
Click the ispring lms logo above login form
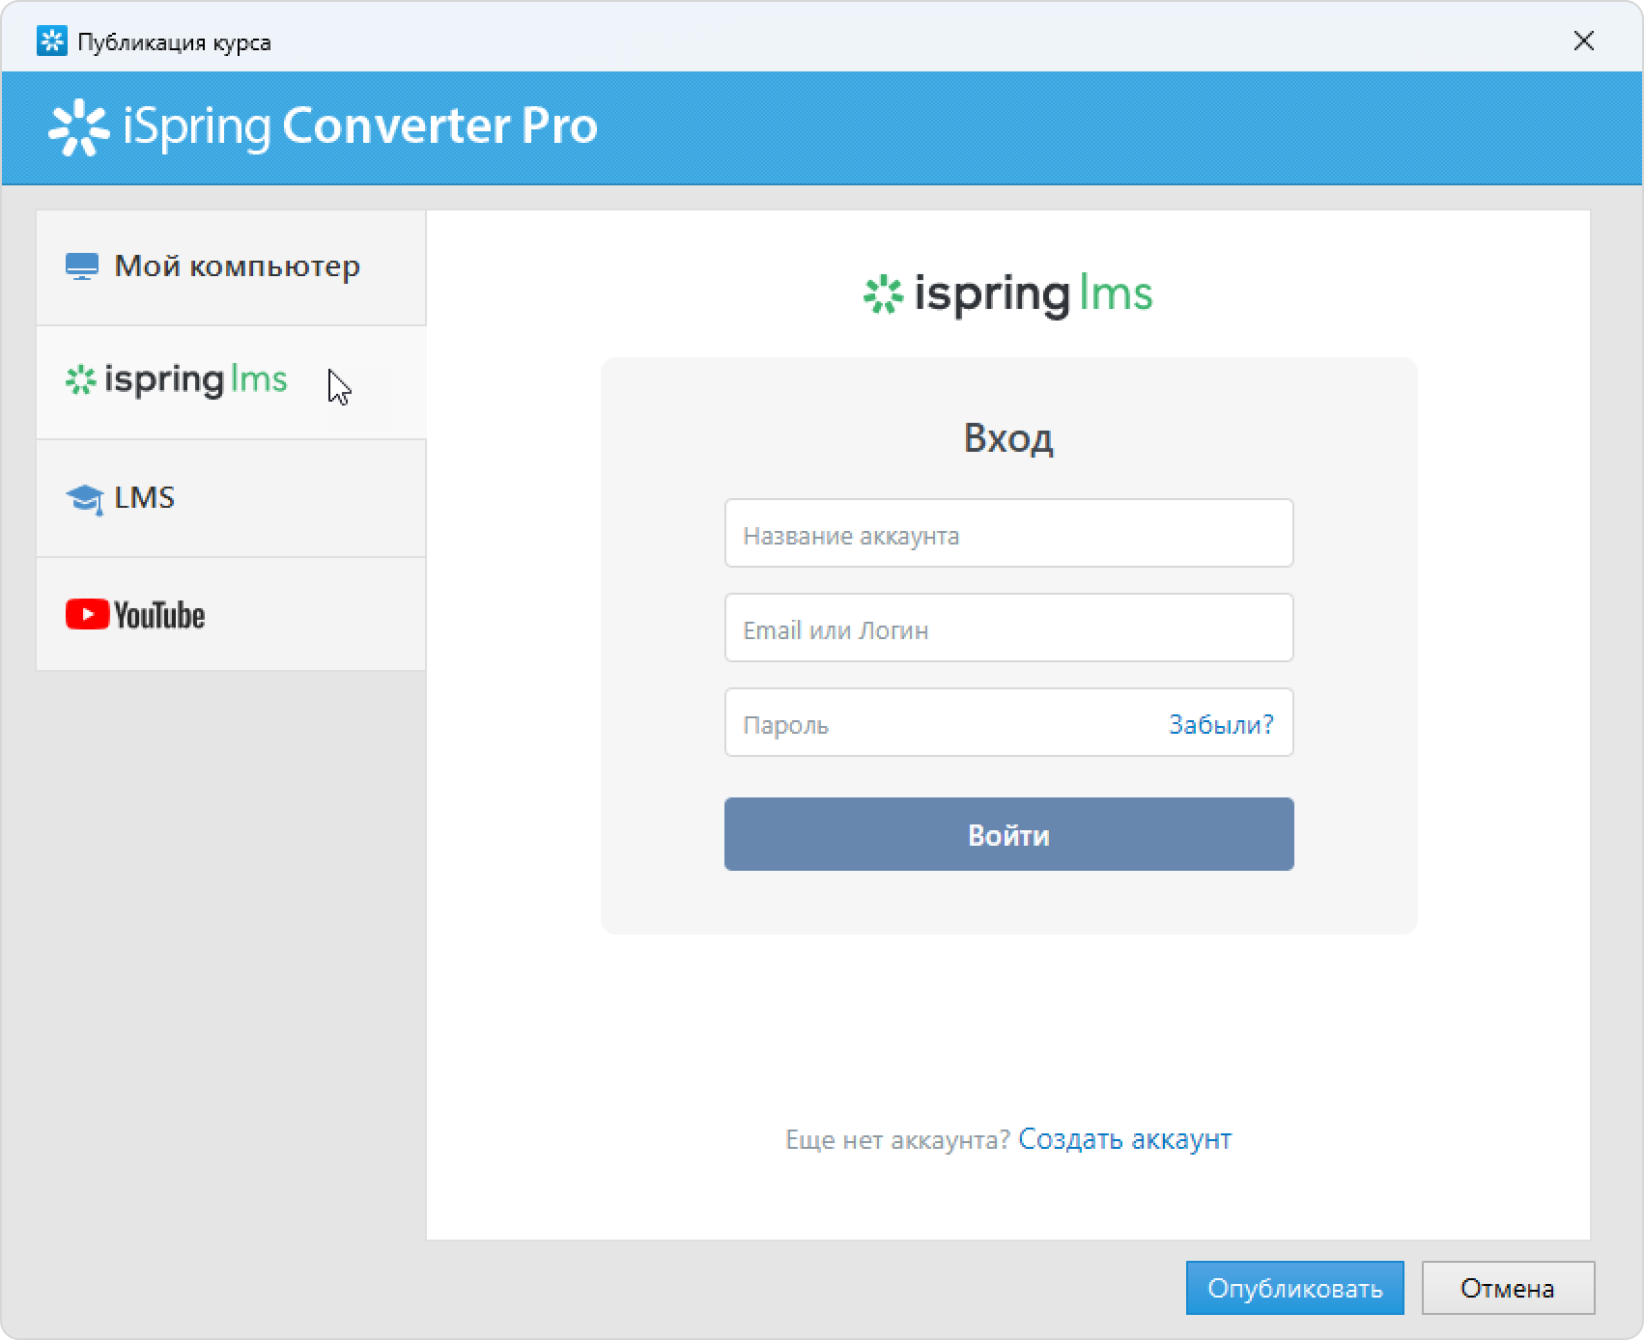[1007, 294]
